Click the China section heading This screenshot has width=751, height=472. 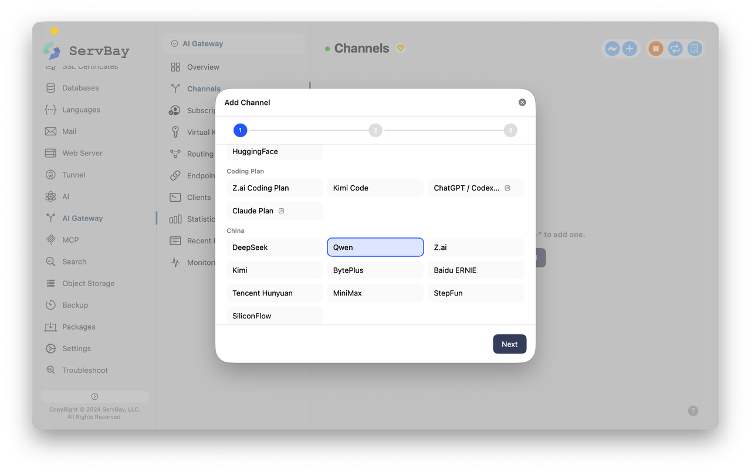235,230
